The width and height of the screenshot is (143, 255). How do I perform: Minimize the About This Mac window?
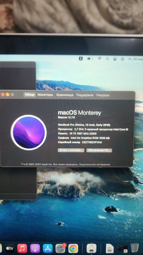(x=7, y=95)
